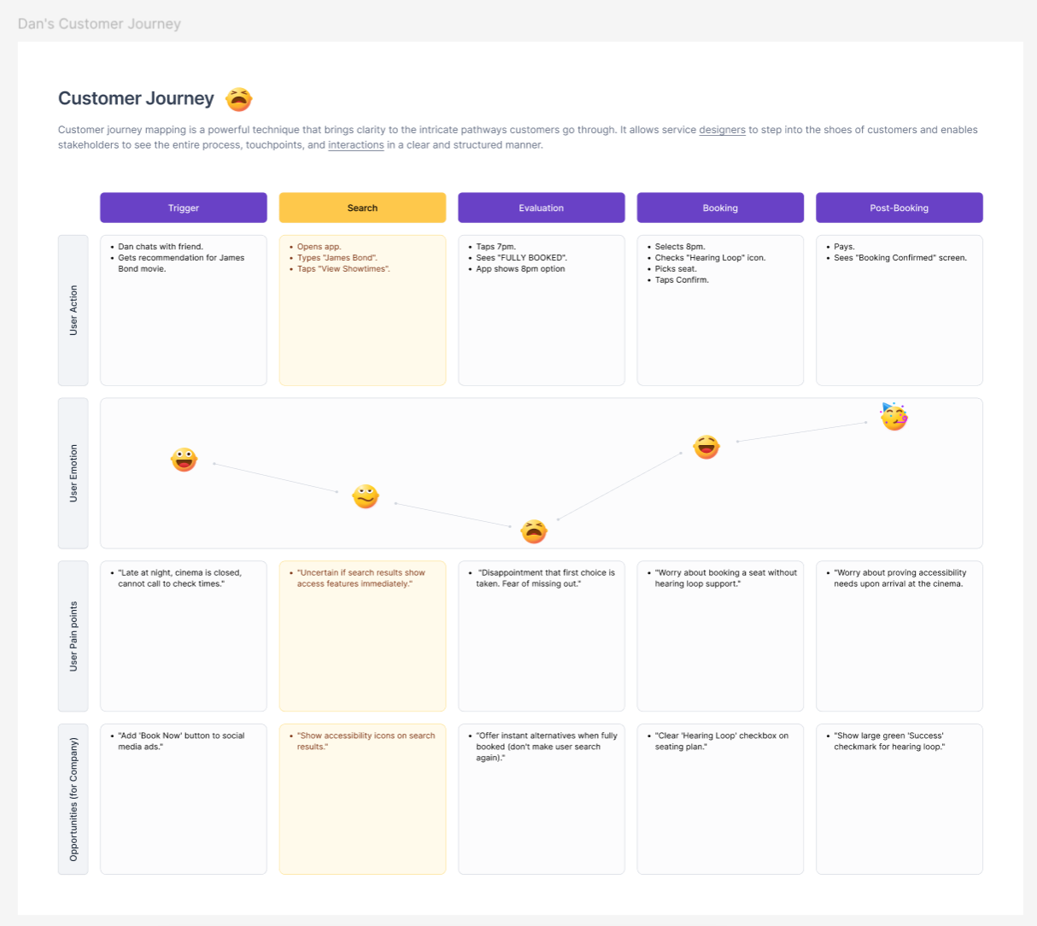Select the confused emoji under the Search column

click(366, 496)
